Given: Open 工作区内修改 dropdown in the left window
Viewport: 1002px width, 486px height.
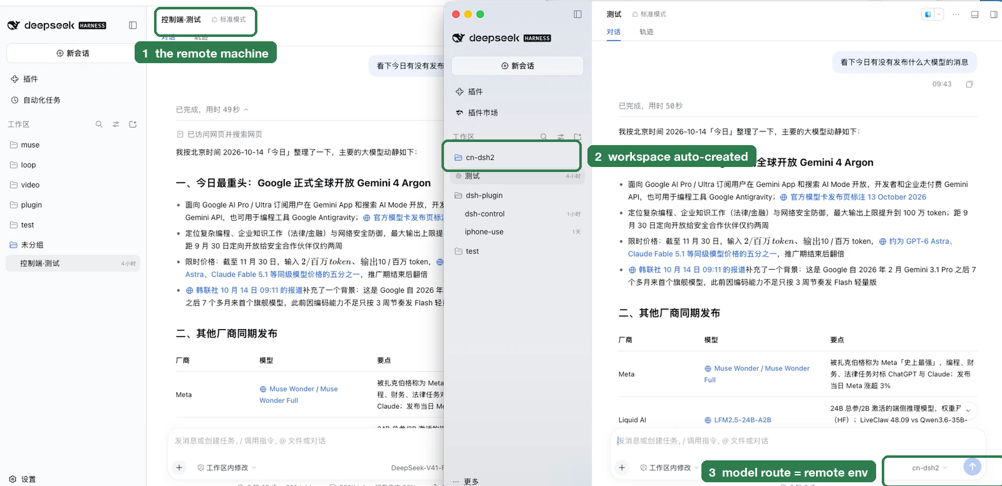Looking at the screenshot, I should (x=227, y=468).
